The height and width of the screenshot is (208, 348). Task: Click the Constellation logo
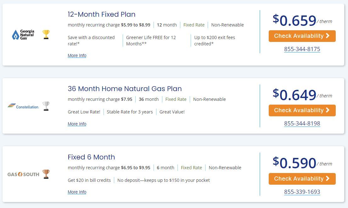(23, 106)
